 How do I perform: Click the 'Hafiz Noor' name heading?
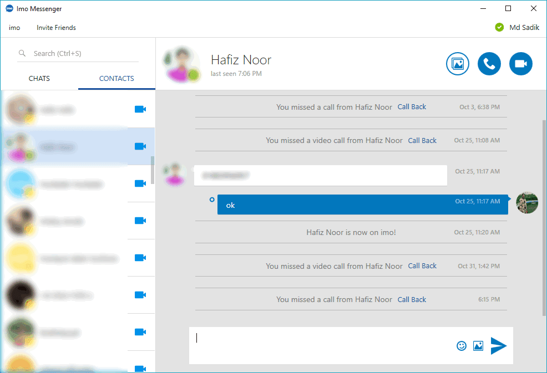tap(241, 60)
